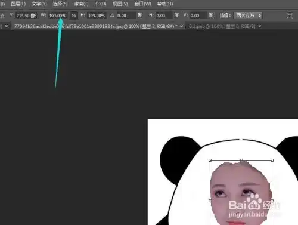Open the 3D(D) menu
The height and width of the screenshot is (225, 298).
(100, 4)
